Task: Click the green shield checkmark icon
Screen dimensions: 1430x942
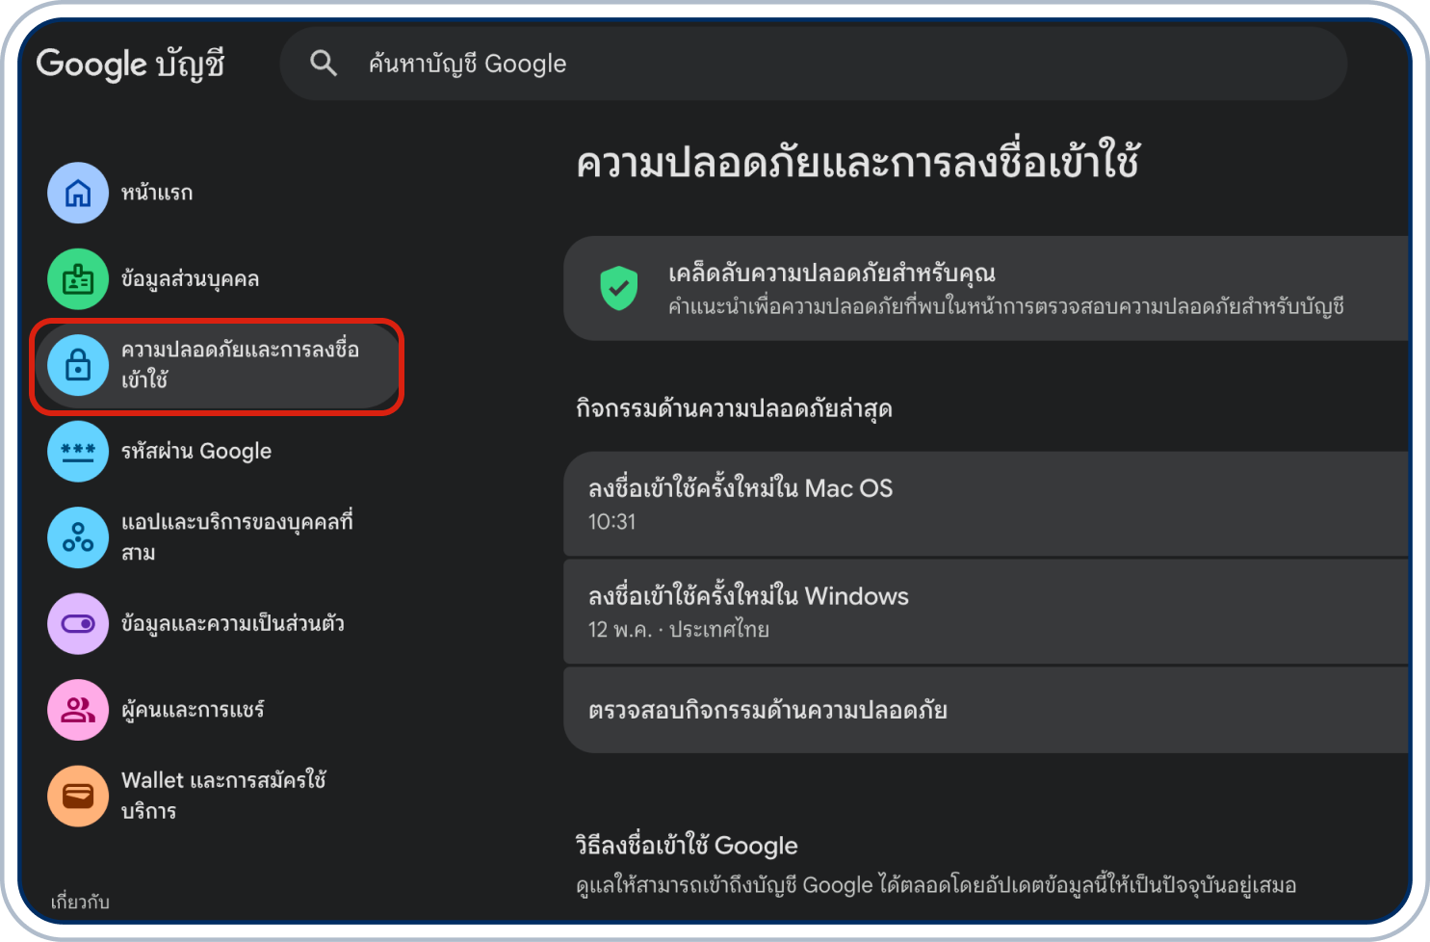Action: coord(619,288)
